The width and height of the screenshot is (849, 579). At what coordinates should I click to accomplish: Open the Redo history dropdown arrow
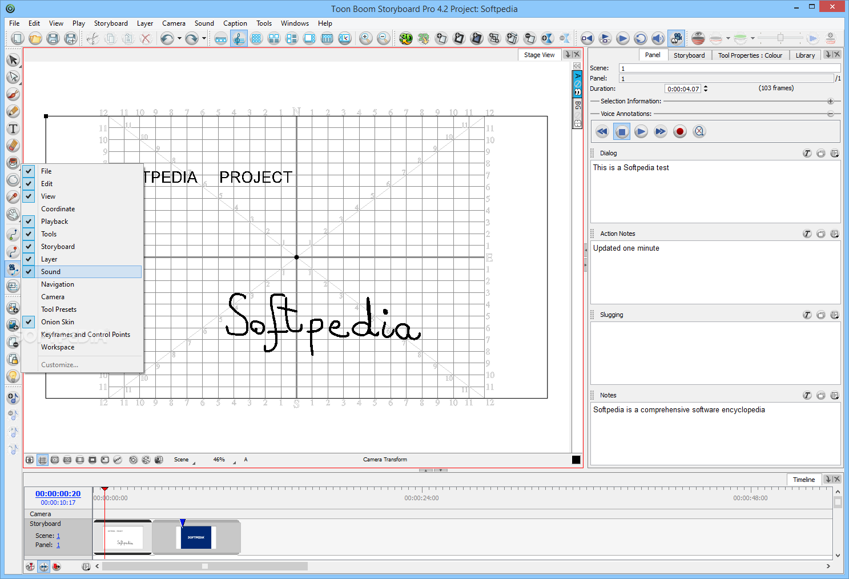204,38
